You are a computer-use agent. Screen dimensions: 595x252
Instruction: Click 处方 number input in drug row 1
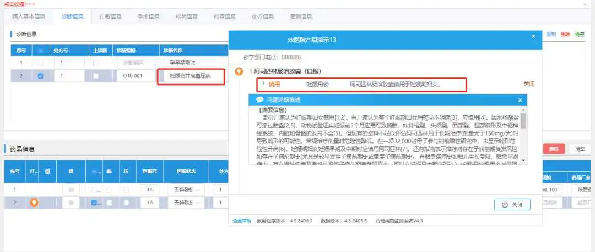point(221,189)
